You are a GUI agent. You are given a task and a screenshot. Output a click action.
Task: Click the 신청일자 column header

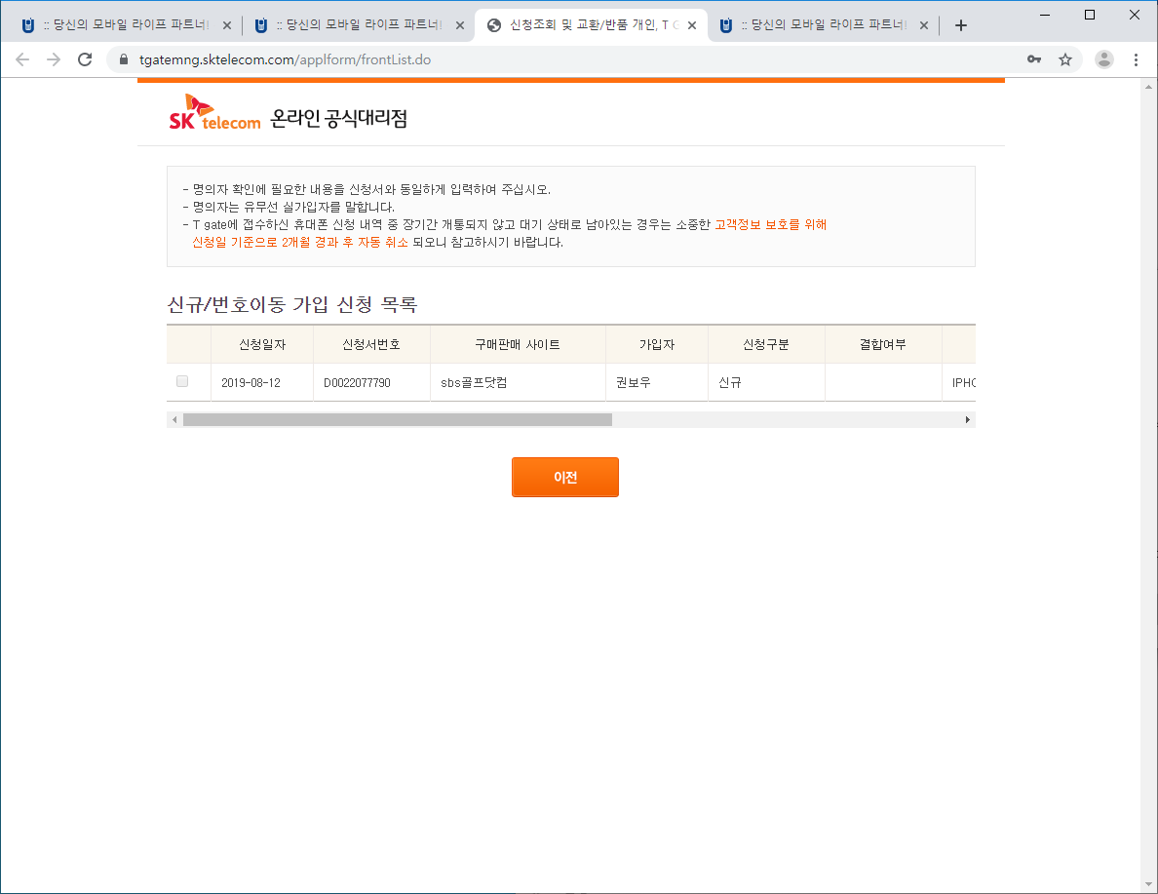[261, 344]
